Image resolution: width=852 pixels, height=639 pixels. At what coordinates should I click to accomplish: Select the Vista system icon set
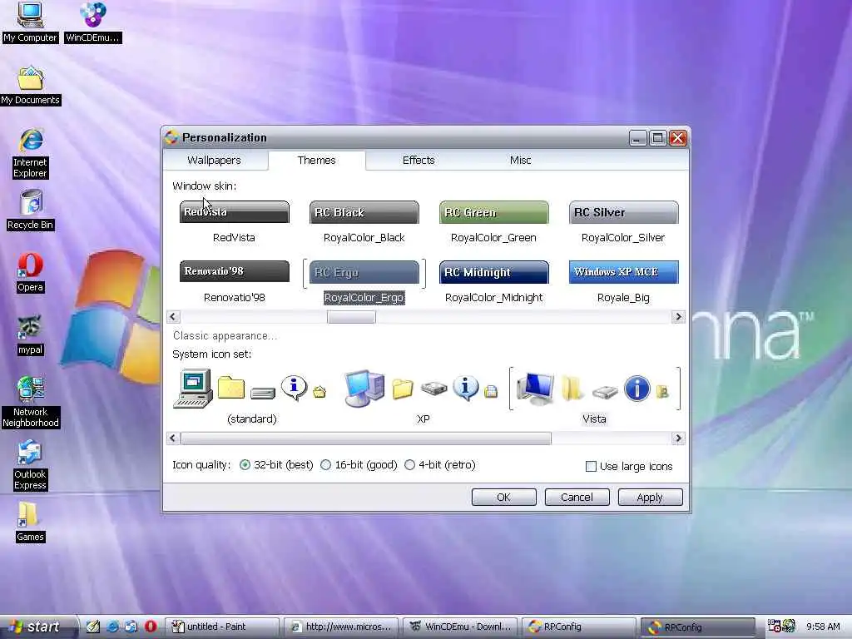[594, 397]
